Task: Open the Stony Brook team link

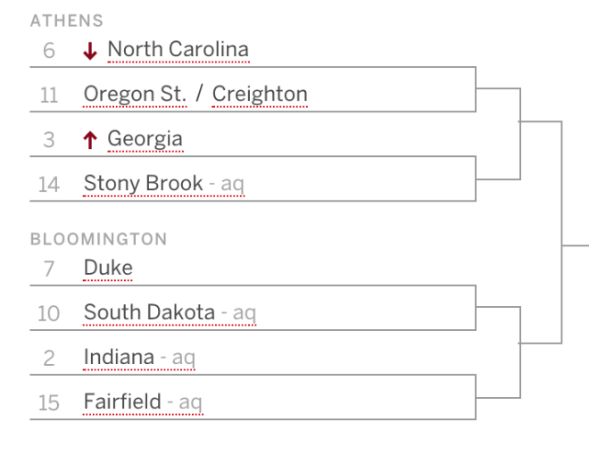Action: point(164,183)
